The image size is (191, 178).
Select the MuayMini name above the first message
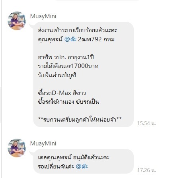point(43,16)
